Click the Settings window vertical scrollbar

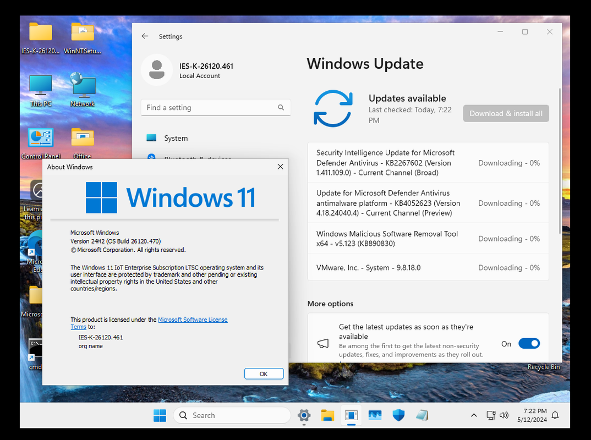pos(560,161)
